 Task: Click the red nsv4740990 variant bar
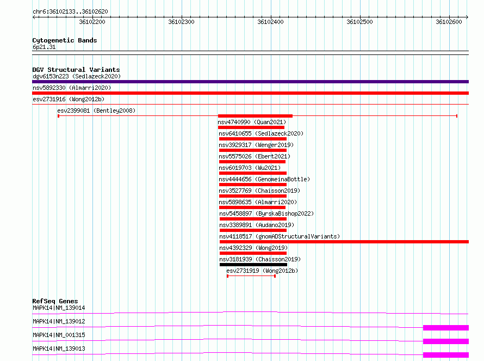click(x=251, y=127)
